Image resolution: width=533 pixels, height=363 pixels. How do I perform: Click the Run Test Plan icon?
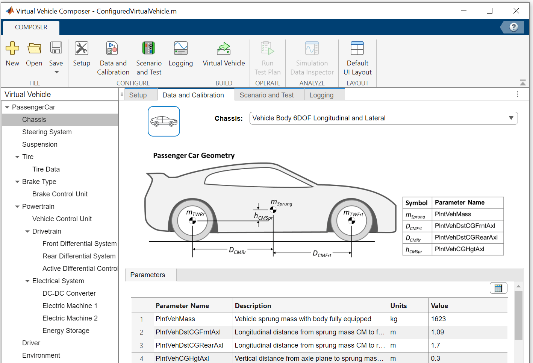(268, 49)
